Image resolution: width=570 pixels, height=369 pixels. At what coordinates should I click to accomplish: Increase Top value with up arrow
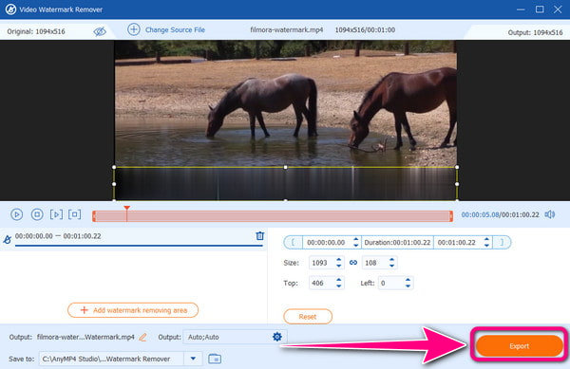click(339, 280)
